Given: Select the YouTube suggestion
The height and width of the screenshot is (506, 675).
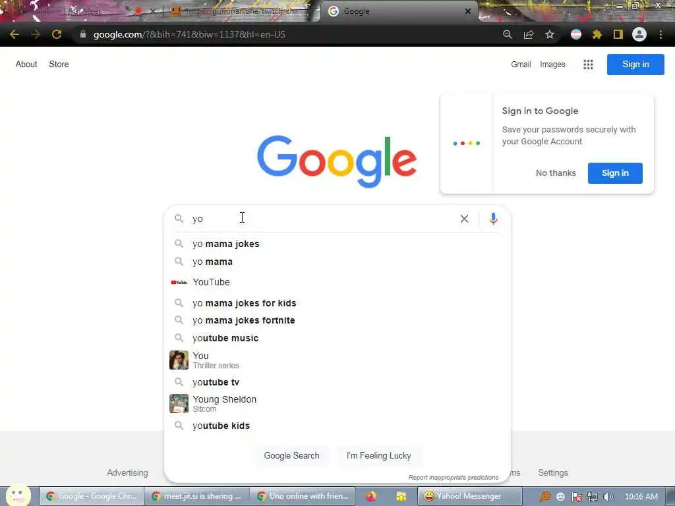Looking at the screenshot, I should 337,282.
